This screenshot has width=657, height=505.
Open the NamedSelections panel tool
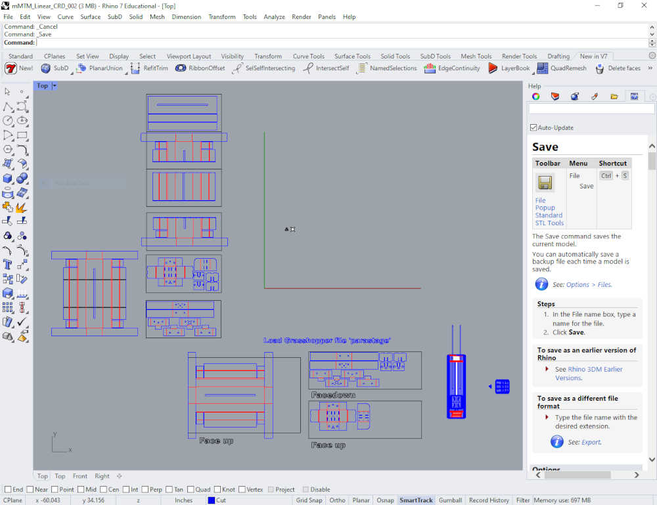click(386, 68)
